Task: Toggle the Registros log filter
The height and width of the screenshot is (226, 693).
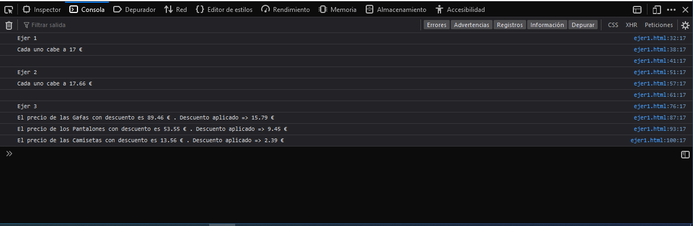Action: click(509, 25)
